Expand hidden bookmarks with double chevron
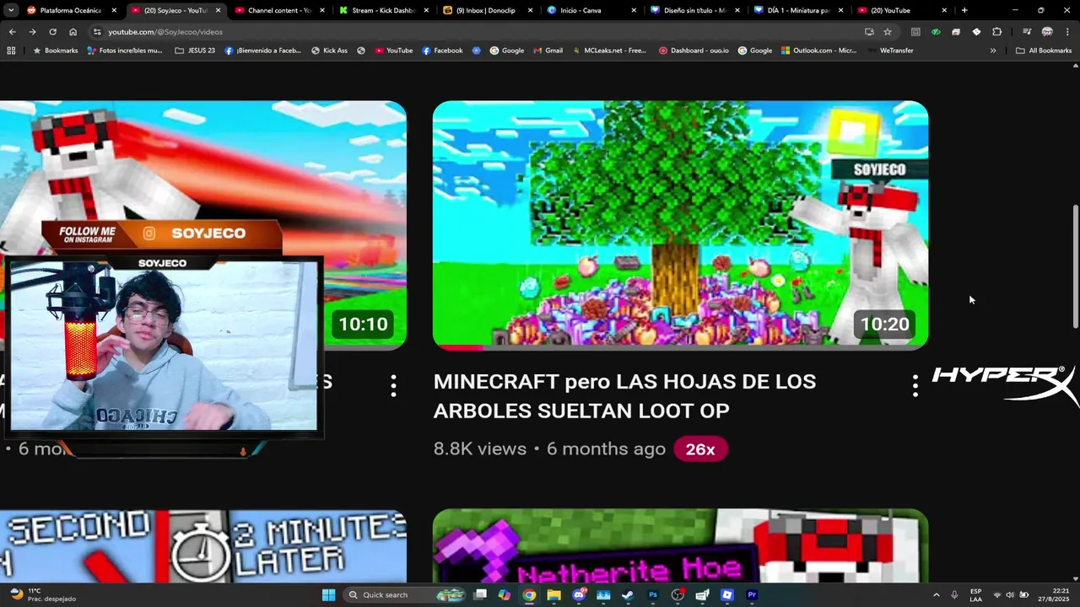 pyautogui.click(x=993, y=51)
